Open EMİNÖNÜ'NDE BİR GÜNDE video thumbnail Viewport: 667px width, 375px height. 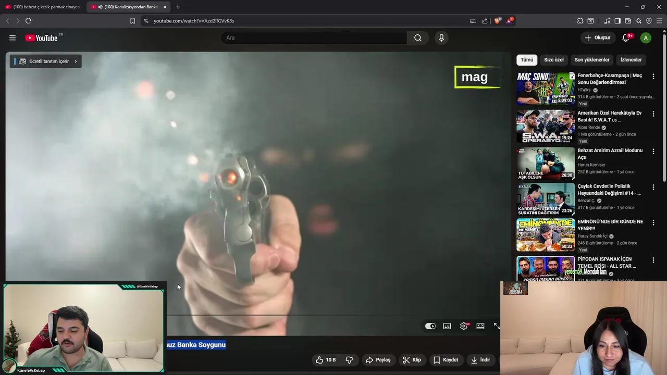point(546,235)
